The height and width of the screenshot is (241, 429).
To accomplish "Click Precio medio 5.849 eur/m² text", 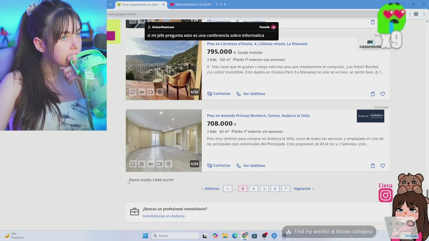I will pyautogui.click(x=151, y=180).
